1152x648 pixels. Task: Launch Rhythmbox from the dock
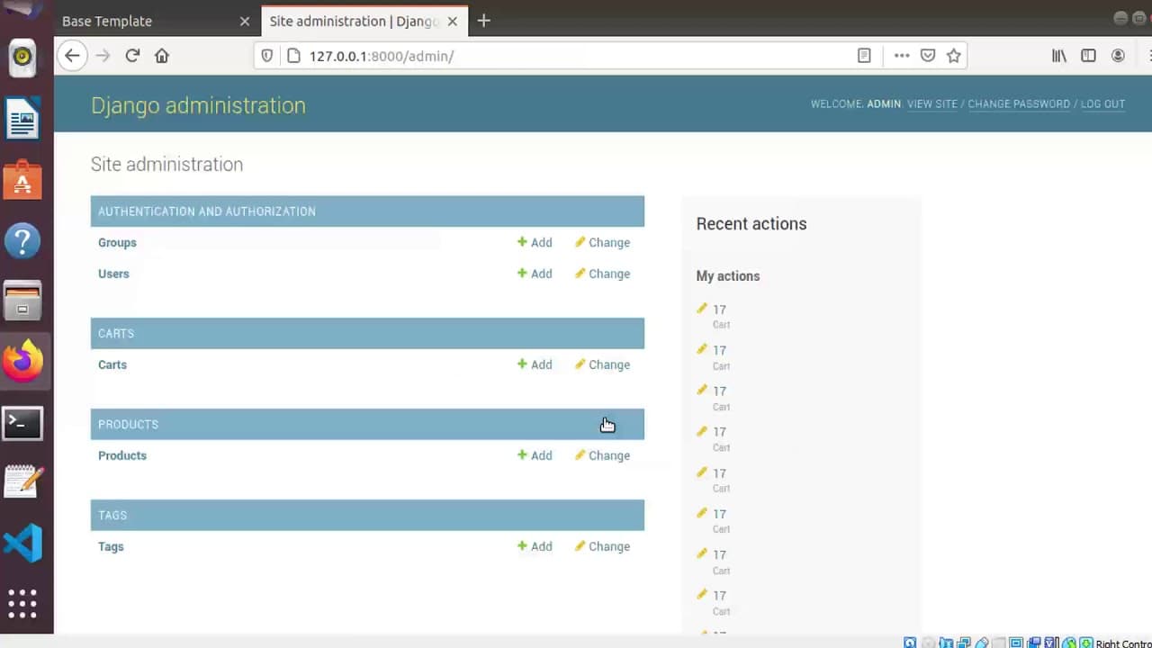(22, 58)
